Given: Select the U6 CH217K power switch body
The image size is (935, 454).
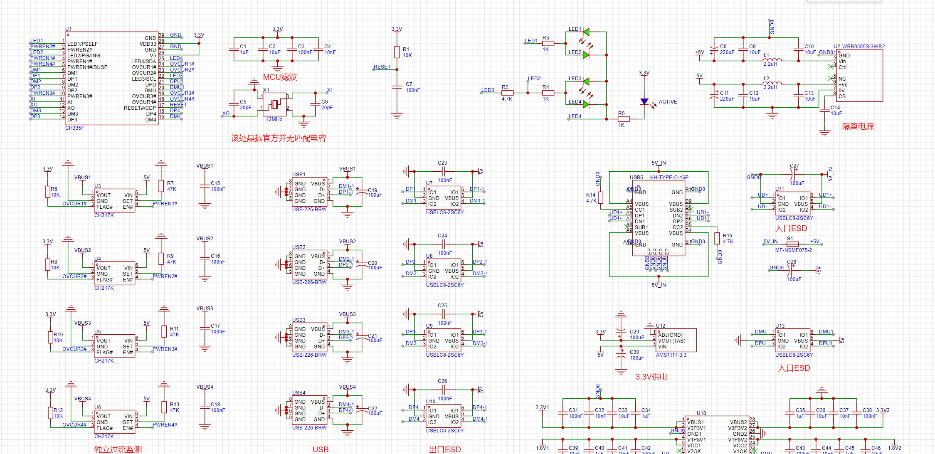Looking at the screenshot, I should [115, 422].
